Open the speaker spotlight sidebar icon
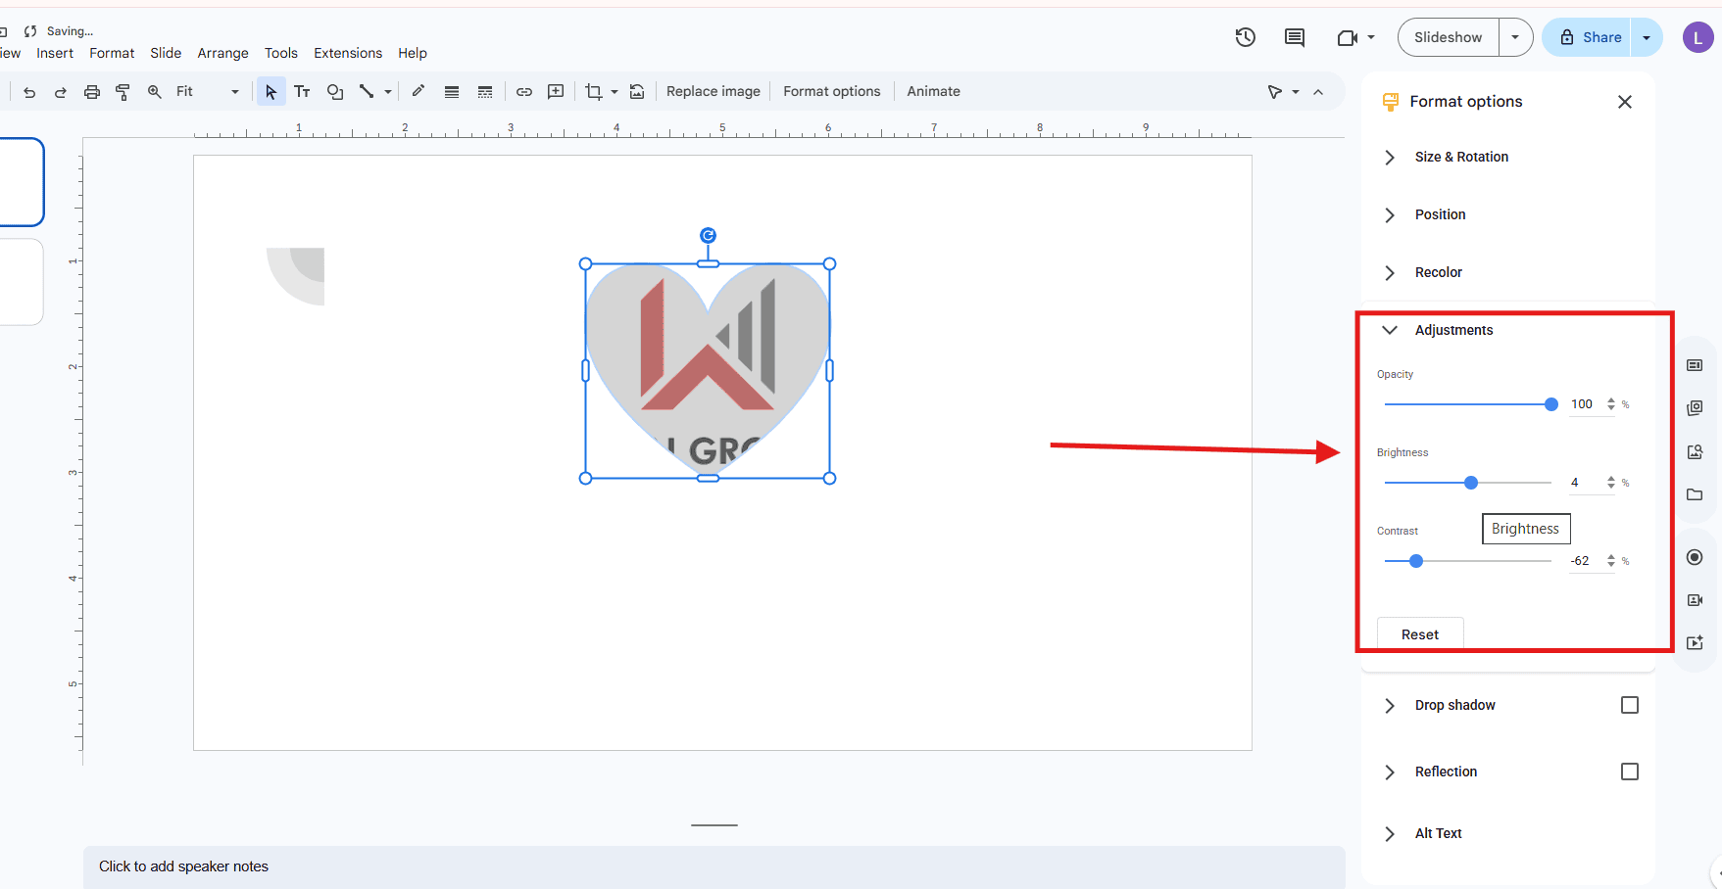Screen dimensions: 1722x889 pos(1695,600)
